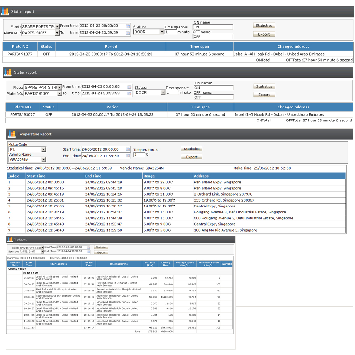The height and width of the screenshot is (355, 355).
Task: Click the Warning header in Trip Report
Action: pyautogui.click(x=227, y=264)
